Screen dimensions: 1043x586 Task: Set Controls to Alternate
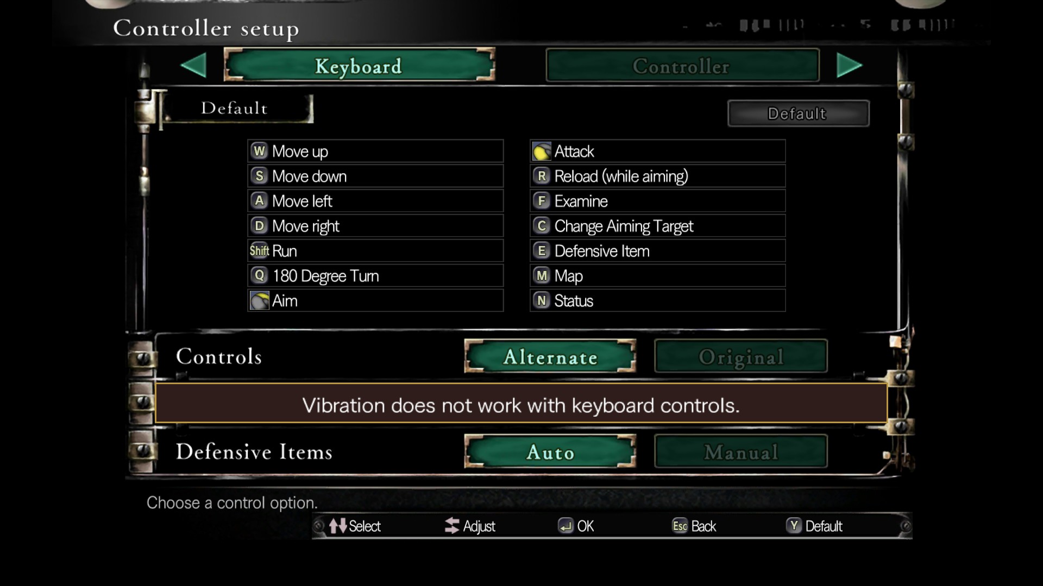coord(550,356)
